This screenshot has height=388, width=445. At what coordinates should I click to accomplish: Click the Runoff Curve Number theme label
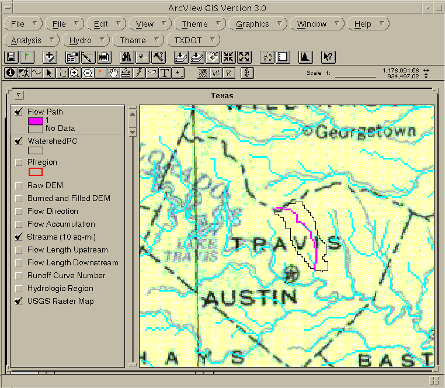pos(66,276)
